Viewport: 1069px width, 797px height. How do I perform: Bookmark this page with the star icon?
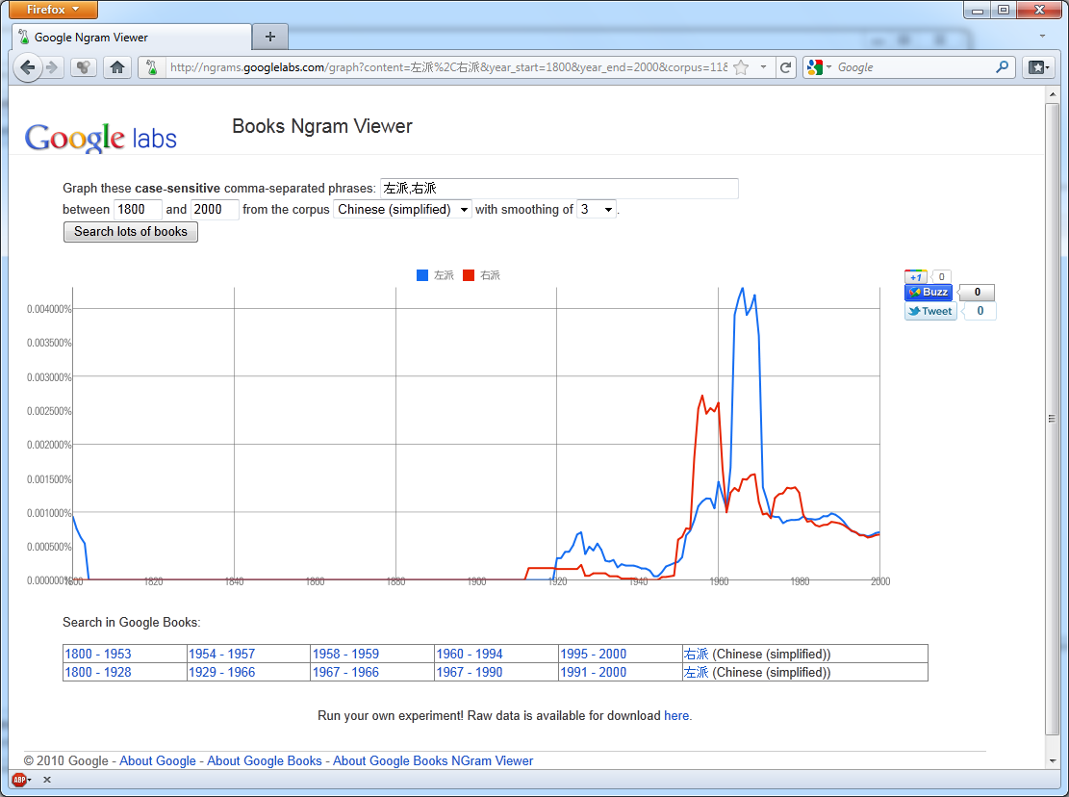tap(741, 67)
